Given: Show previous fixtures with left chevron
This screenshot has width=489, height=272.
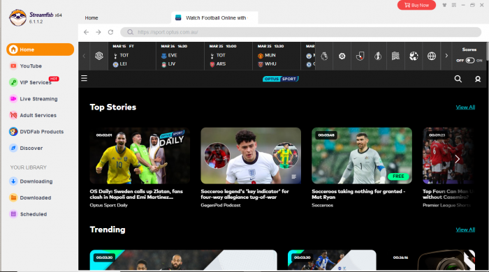Looking at the screenshot, I should pyautogui.click(x=84, y=56).
